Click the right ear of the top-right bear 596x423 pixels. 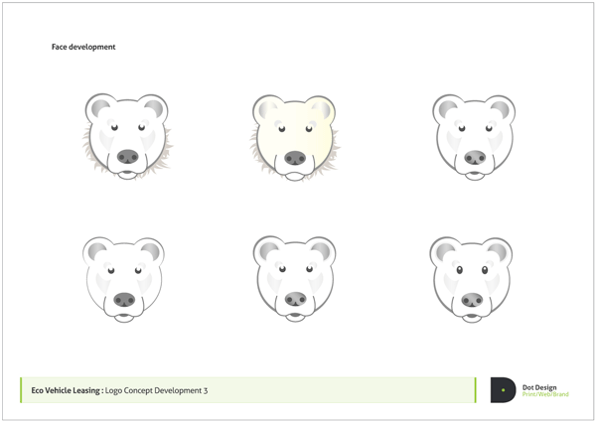501,109
